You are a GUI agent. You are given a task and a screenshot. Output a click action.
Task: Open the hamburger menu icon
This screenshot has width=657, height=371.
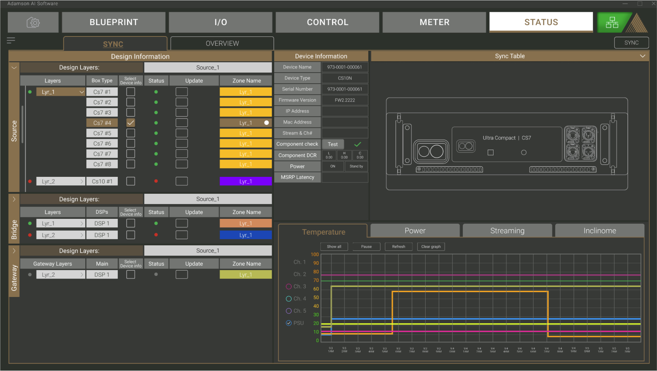click(11, 40)
